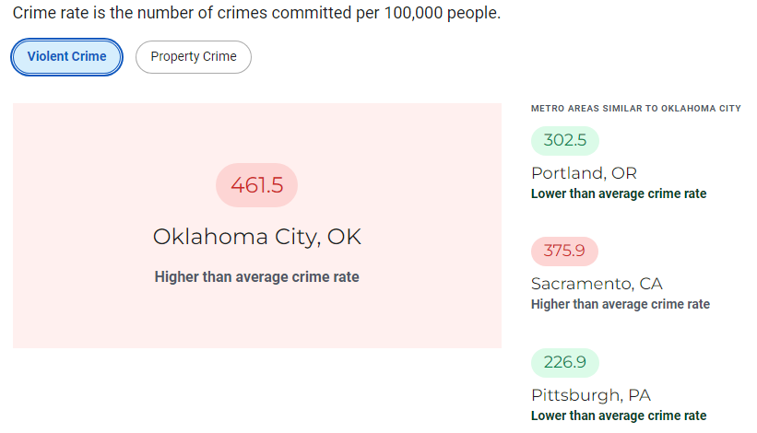Image resolution: width=757 pixels, height=433 pixels.
Task: Click the 375.9 red rate badge
Action: [564, 251]
